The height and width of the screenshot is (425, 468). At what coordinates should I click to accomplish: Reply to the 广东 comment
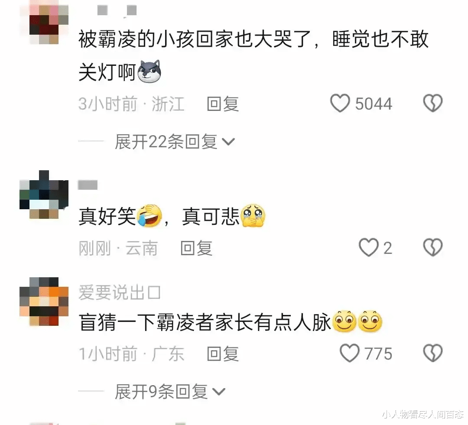223,354
